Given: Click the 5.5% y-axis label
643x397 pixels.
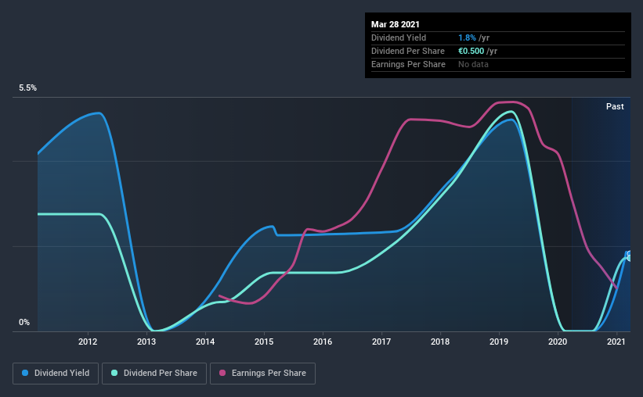Looking at the screenshot, I should (28, 88).
